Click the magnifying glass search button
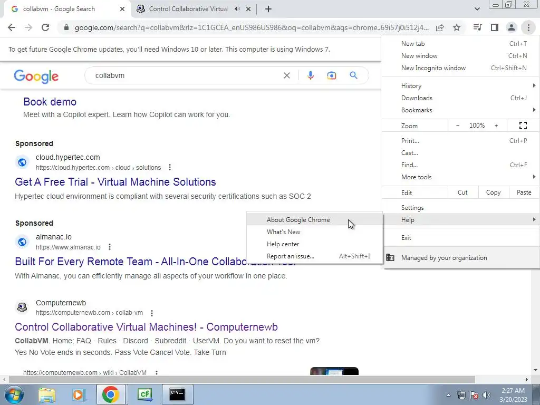 353,75
